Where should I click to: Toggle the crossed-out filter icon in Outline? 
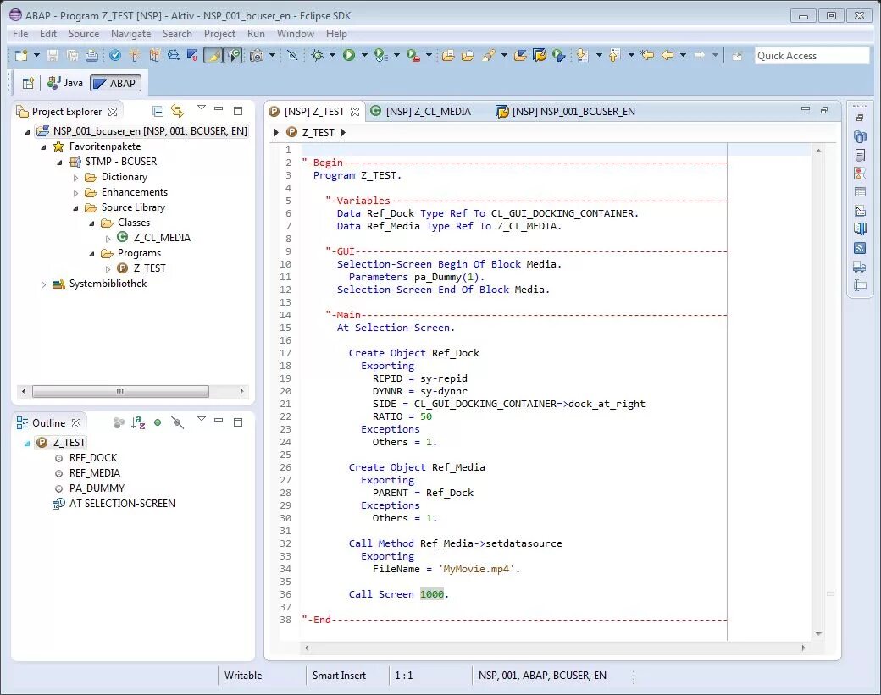(178, 422)
